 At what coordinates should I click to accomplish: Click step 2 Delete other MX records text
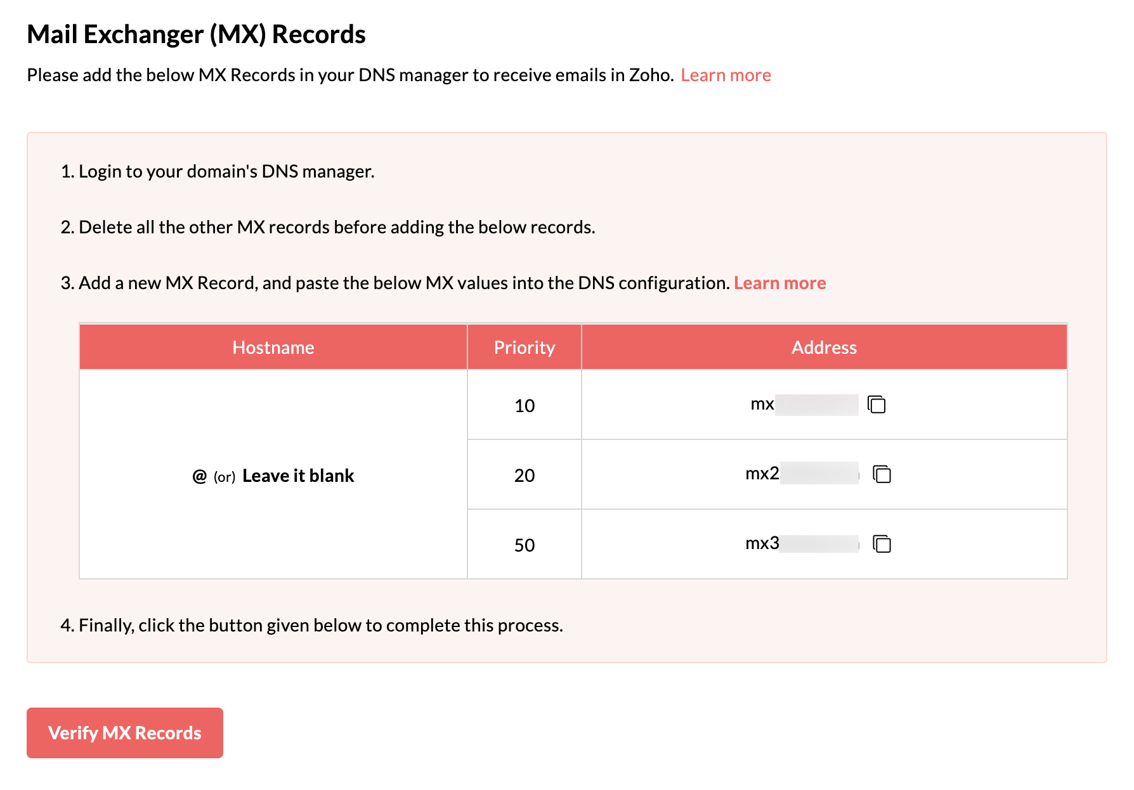pos(328,228)
